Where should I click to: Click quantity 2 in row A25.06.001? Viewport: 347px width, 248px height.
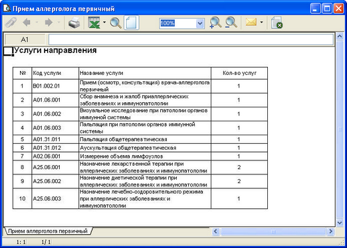tap(239, 167)
